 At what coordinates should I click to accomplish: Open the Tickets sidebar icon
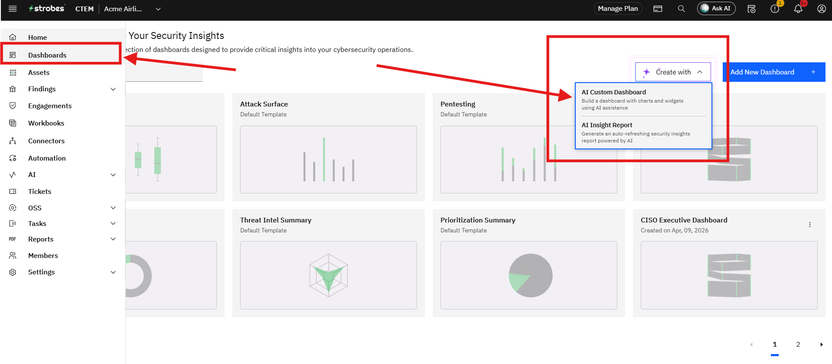[x=13, y=191]
